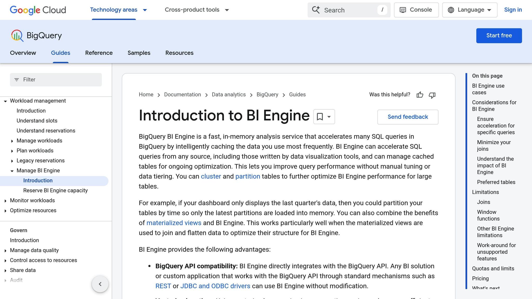Image resolution: width=532 pixels, height=299 pixels.
Task: Click the Start free button
Action: coord(499,36)
